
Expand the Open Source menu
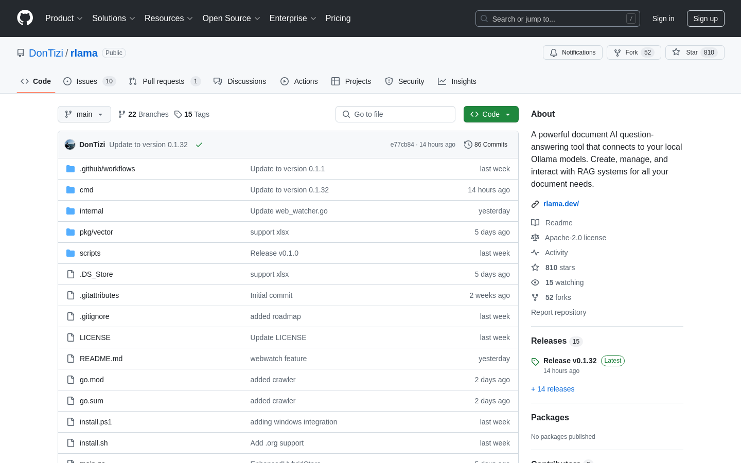point(232,18)
